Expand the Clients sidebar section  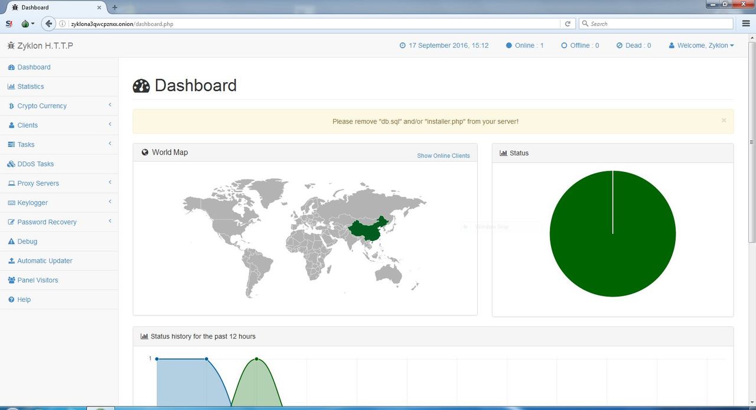click(28, 125)
